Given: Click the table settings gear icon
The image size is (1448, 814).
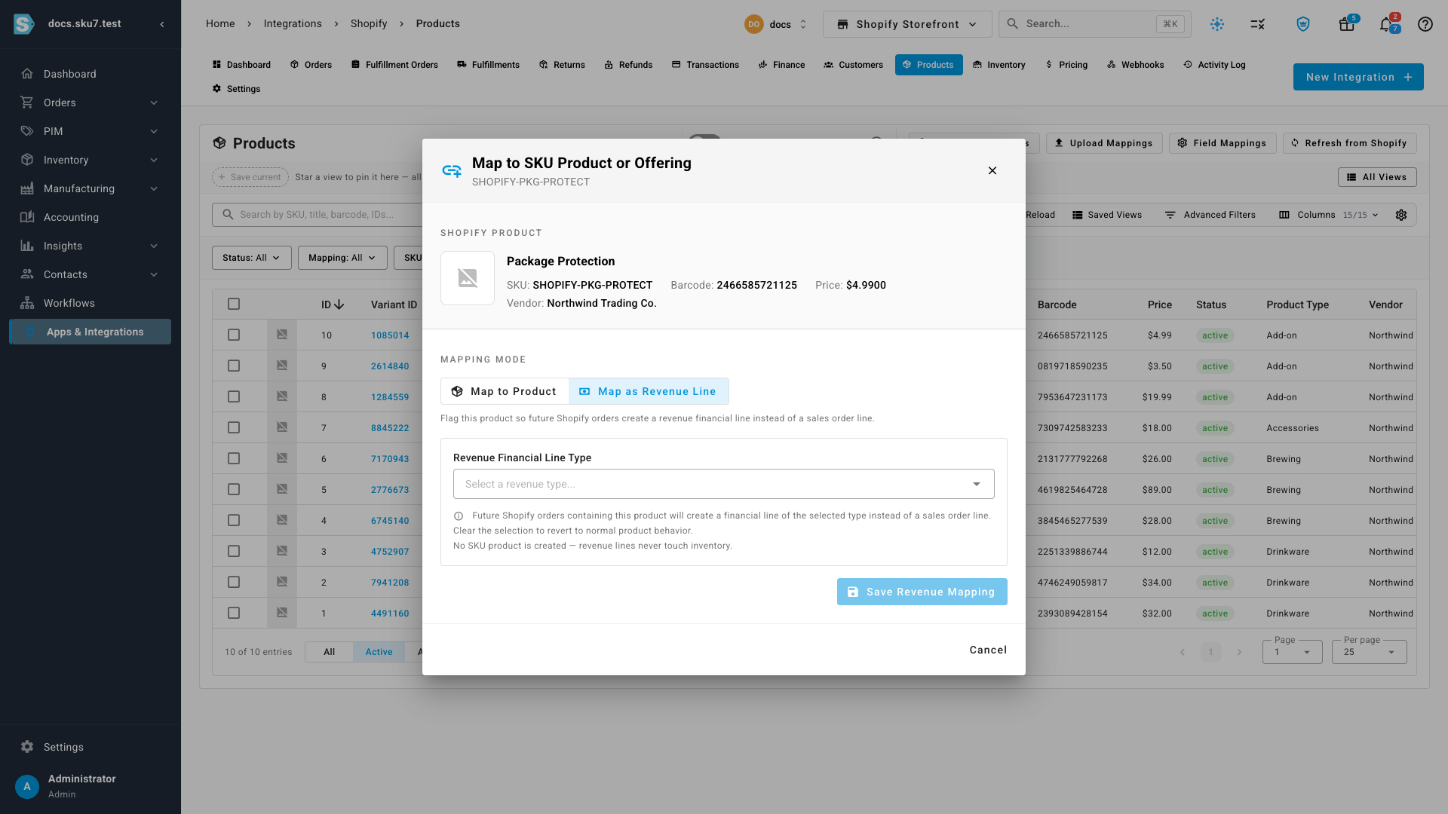Looking at the screenshot, I should (x=1401, y=215).
